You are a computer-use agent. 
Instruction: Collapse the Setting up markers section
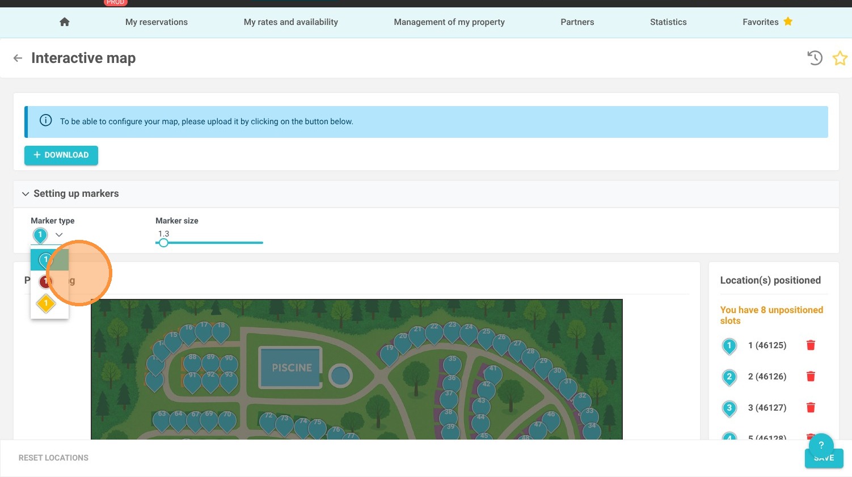(x=26, y=194)
